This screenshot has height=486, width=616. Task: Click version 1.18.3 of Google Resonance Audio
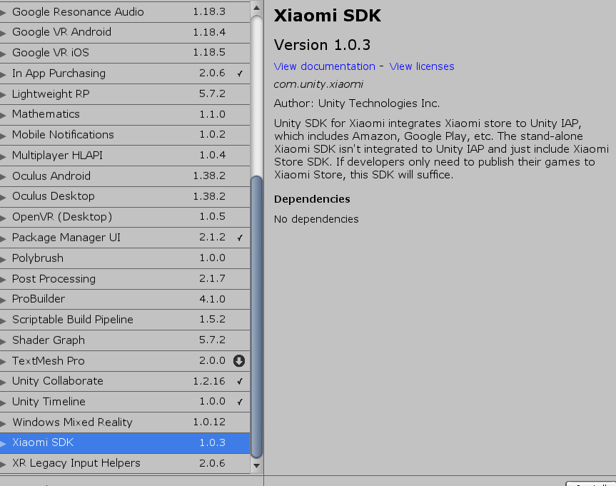(209, 12)
